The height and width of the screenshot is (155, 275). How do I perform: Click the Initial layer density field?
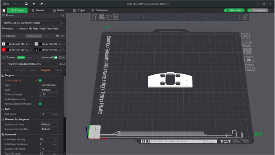[48, 139]
